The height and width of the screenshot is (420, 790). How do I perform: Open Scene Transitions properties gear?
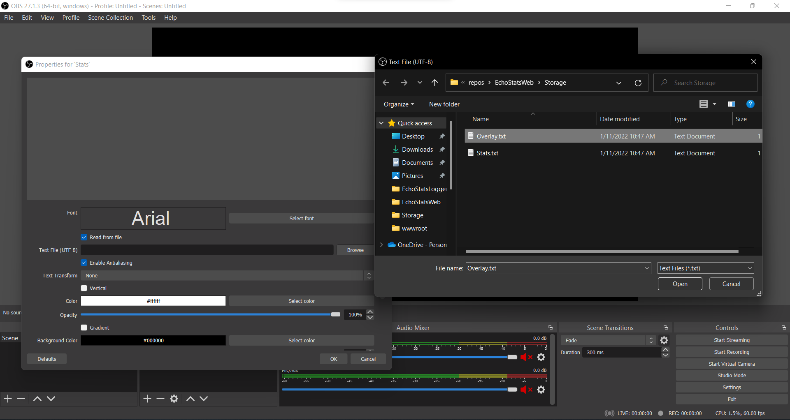click(x=664, y=340)
